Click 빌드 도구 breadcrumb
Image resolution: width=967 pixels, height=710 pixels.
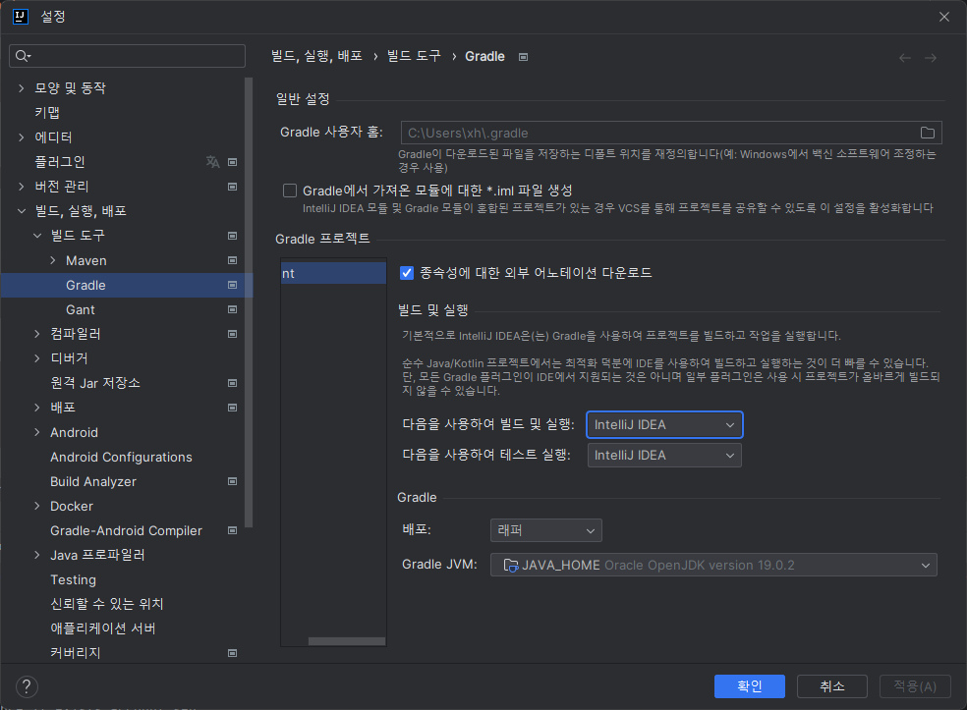(414, 57)
